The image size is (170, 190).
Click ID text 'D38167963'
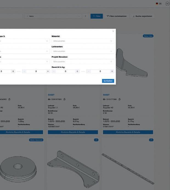click(56, 99)
